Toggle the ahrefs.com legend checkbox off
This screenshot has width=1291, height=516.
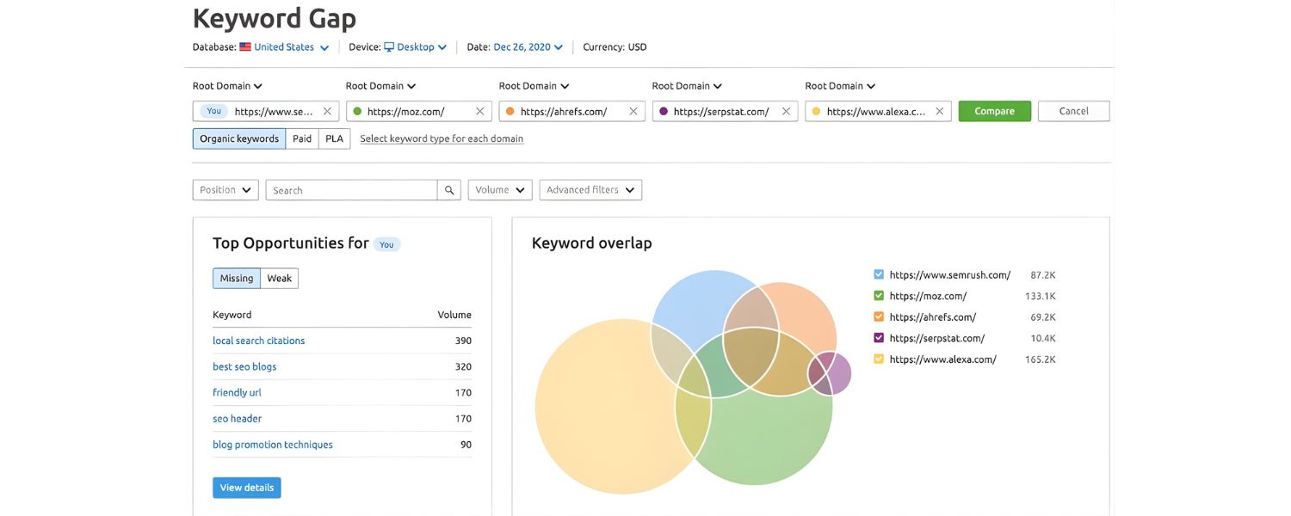tap(879, 316)
